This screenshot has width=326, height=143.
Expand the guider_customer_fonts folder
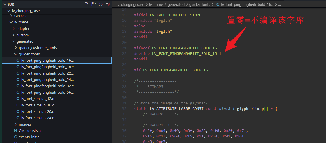pyautogui.click(x=16, y=48)
